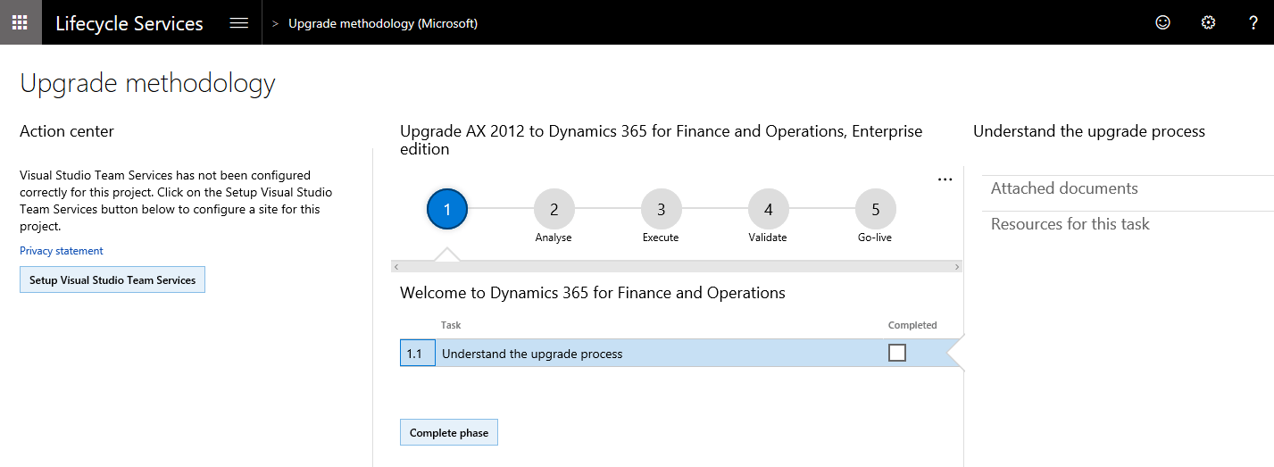
Task: Click the phase timeline horizontal scrollbar
Action: pos(676,267)
